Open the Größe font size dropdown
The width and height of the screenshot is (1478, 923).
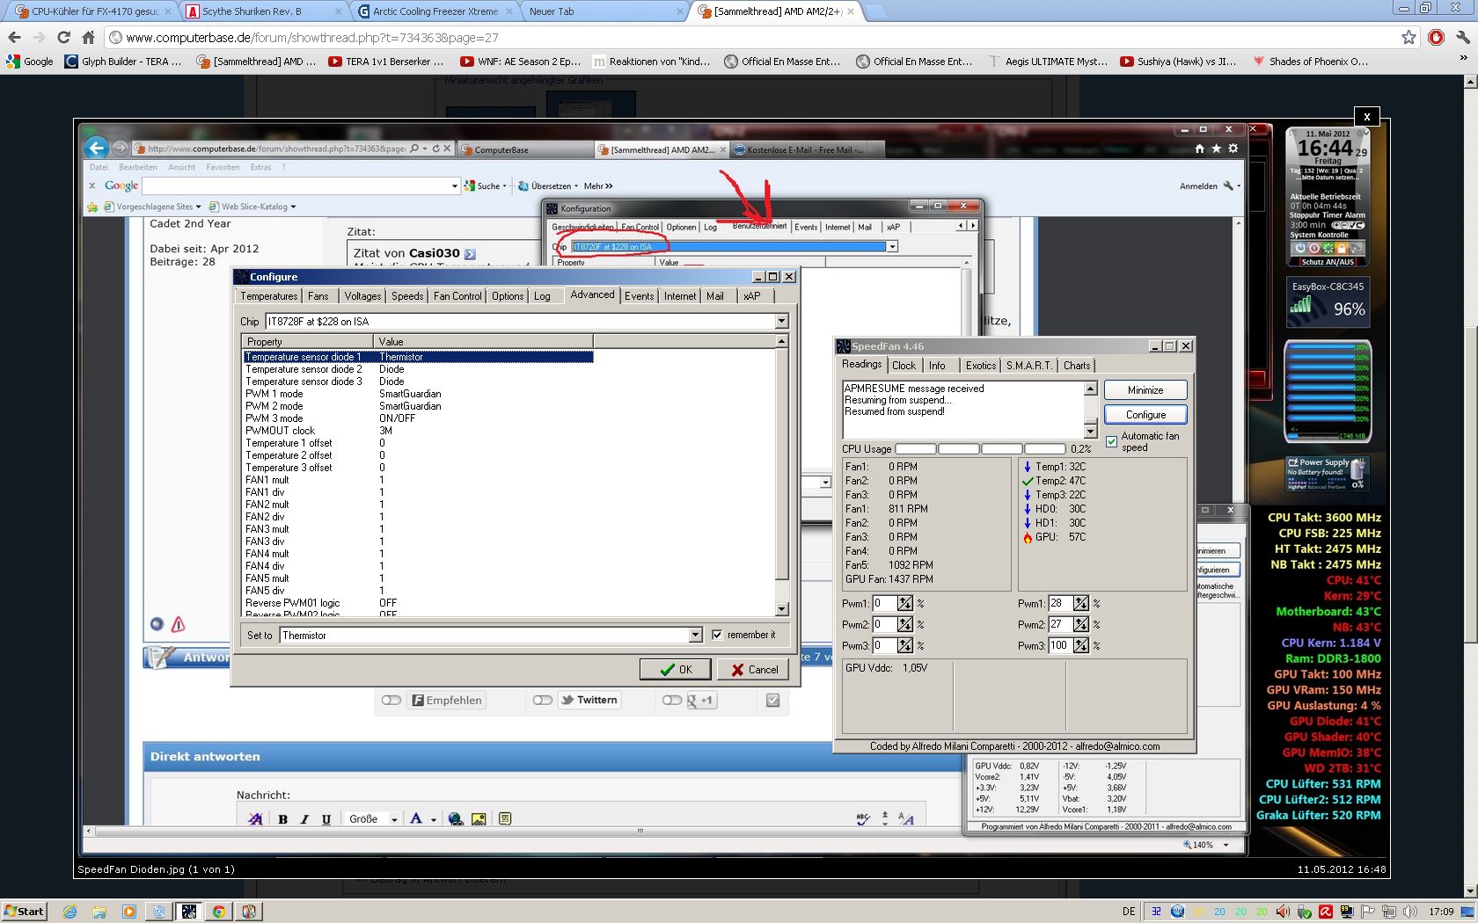[394, 819]
